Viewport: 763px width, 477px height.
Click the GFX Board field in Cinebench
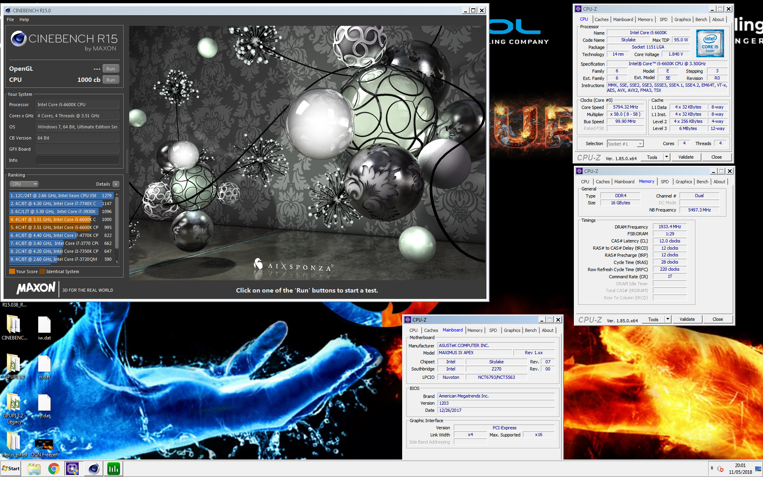pos(77,149)
